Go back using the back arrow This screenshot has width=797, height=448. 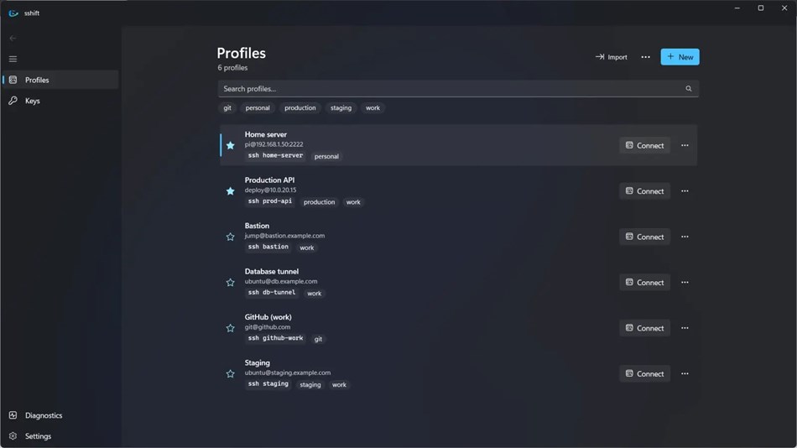coord(13,38)
